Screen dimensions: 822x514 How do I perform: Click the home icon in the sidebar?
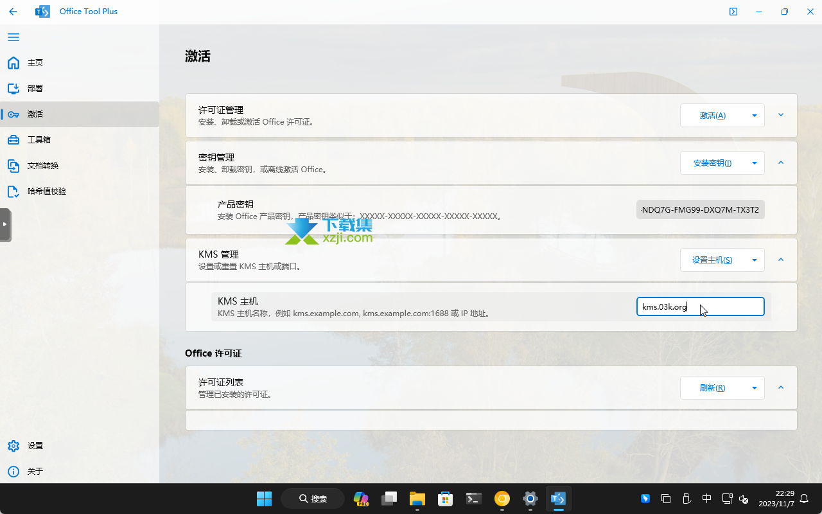click(13, 63)
